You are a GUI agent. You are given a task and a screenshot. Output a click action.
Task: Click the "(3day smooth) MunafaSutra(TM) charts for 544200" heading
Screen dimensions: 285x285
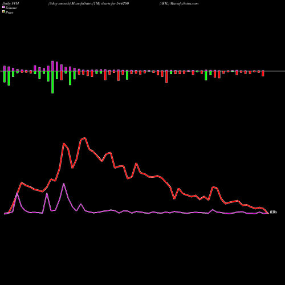(88, 3)
